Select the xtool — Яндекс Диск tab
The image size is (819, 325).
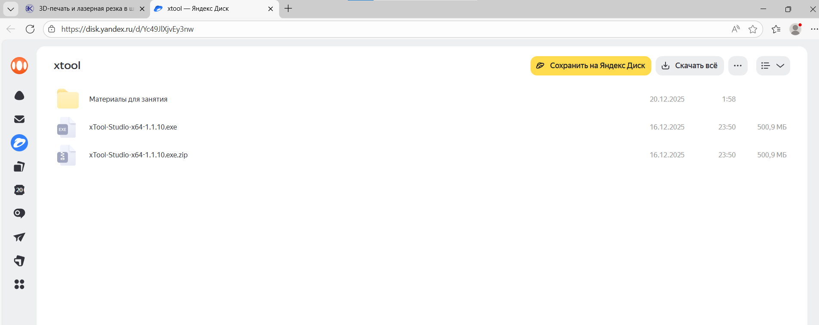[215, 9]
